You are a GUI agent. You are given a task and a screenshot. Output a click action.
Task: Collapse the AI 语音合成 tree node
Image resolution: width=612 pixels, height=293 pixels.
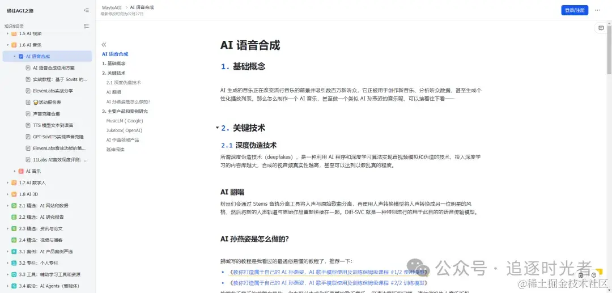pos(14,57)
